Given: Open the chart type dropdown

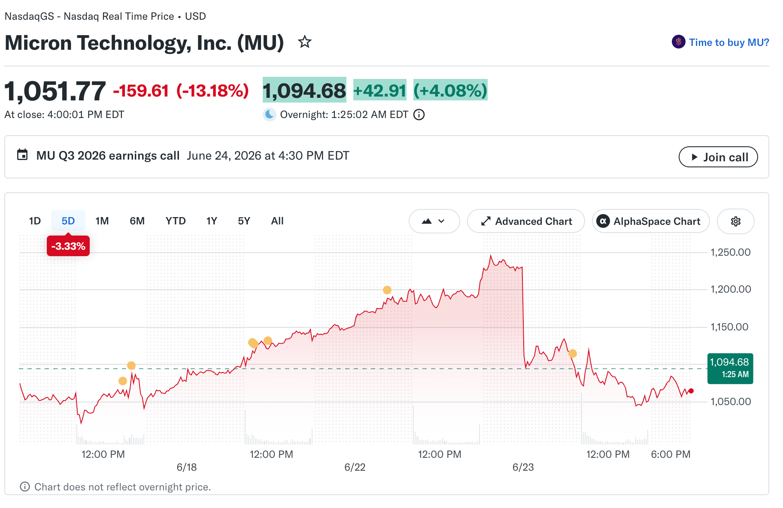Looking at the screenshot, I should click(434, 221).
